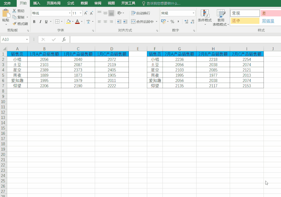Enable wrap text (自动换行)
This screenshot has width=281, height=197.
click(141, 13)
